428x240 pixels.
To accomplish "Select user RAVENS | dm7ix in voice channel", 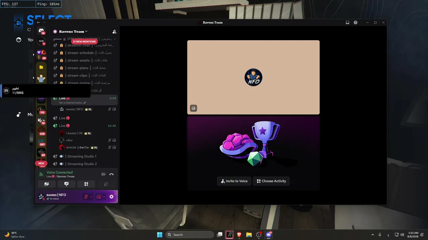I will point(88,147).
